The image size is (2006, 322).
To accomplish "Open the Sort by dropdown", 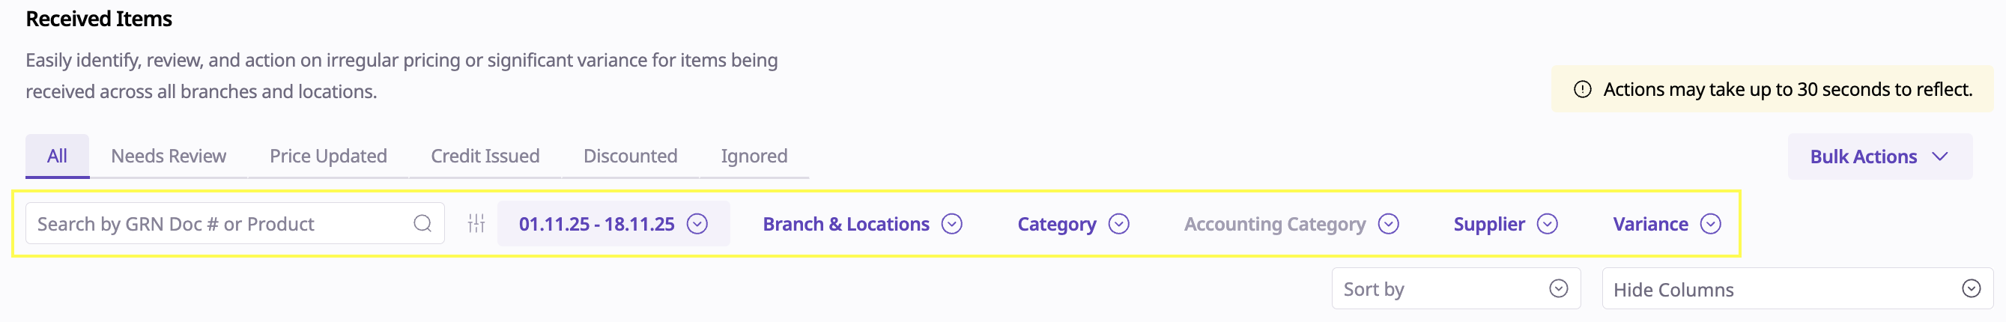I will pos(1455,289).
